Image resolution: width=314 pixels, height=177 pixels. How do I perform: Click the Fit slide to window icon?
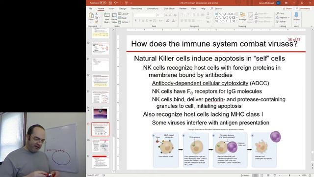(x=310, y=176)
